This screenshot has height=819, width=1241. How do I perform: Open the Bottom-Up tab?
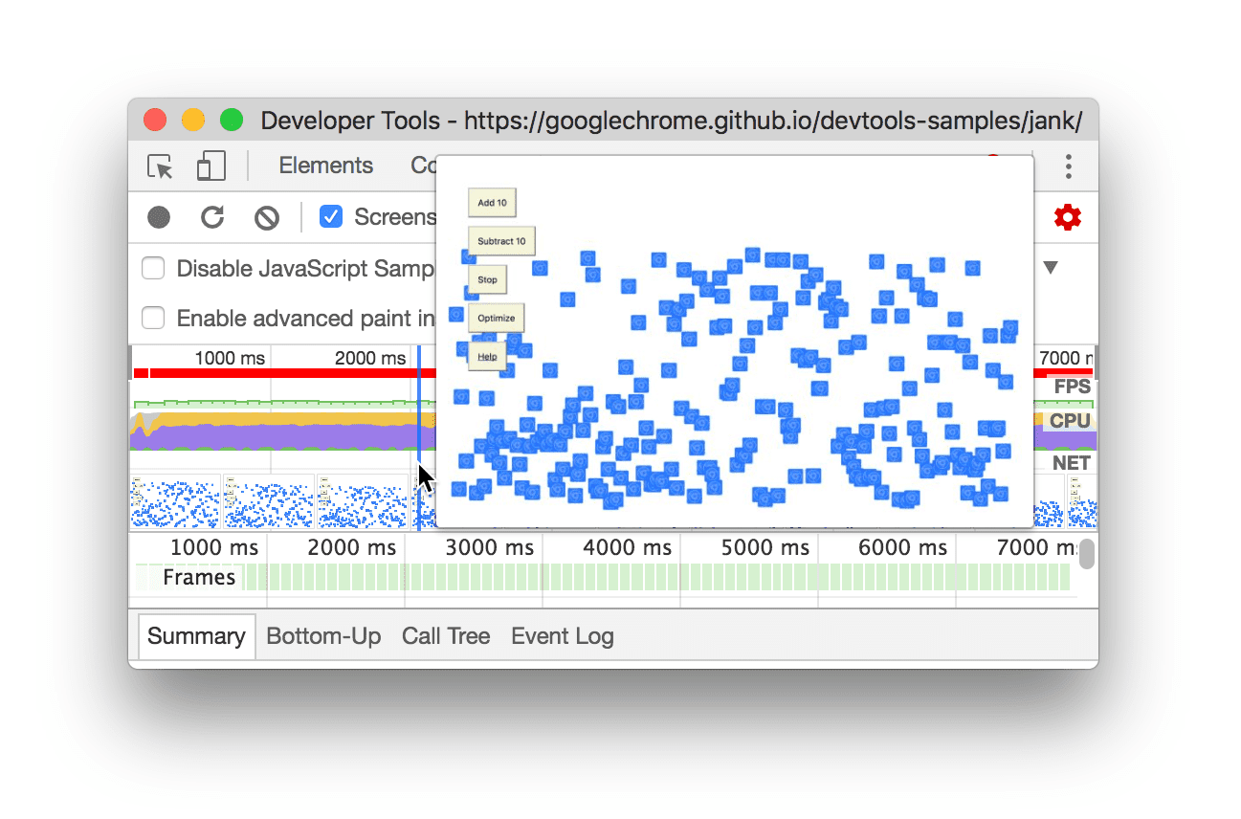[322, 635]
